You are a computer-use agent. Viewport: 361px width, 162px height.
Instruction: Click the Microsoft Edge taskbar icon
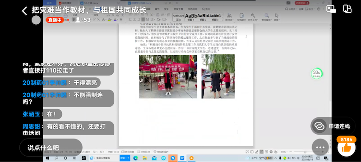[x=135, y=158]
